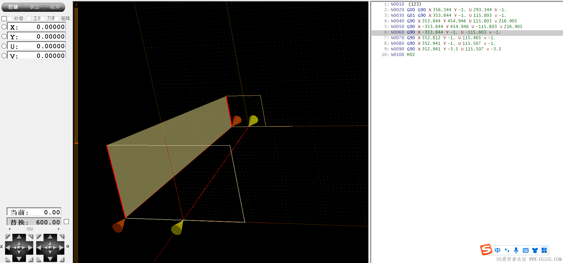The height and width of the screenshot is (263, 563).
Task: Select the Y axis radio button
Action: pyautogui.click(x=4, y=36)
